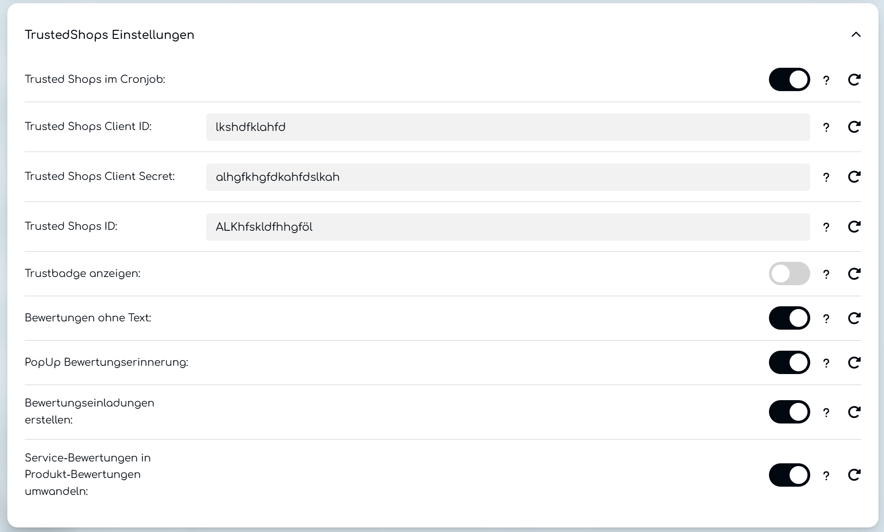Reset the Trusted Shops Client ID field

(x=854, y=127)
